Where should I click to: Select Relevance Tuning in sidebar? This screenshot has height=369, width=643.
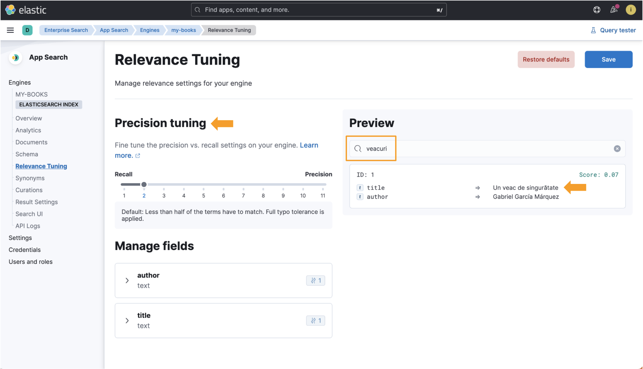pyautogui.click(x=41, y=166)
